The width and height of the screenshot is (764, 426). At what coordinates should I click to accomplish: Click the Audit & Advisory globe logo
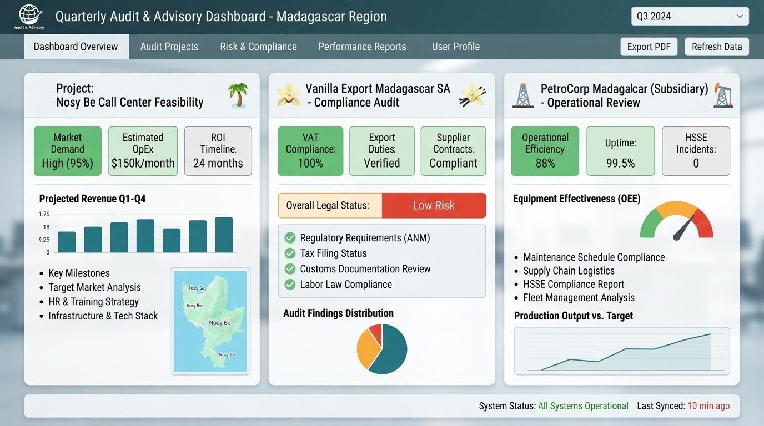point(30,15)
